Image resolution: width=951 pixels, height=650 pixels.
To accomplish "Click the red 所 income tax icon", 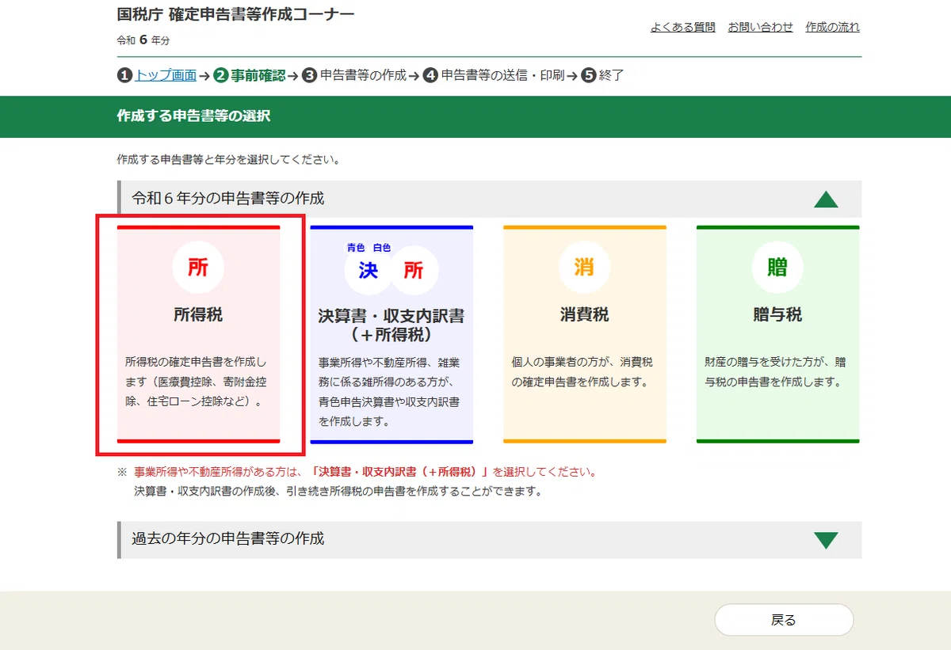I will [198, 267].
